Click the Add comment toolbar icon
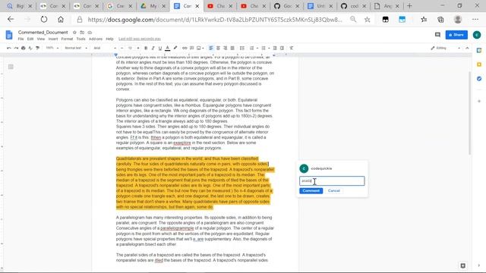486x273 pixels. click(x=192, y=48)
